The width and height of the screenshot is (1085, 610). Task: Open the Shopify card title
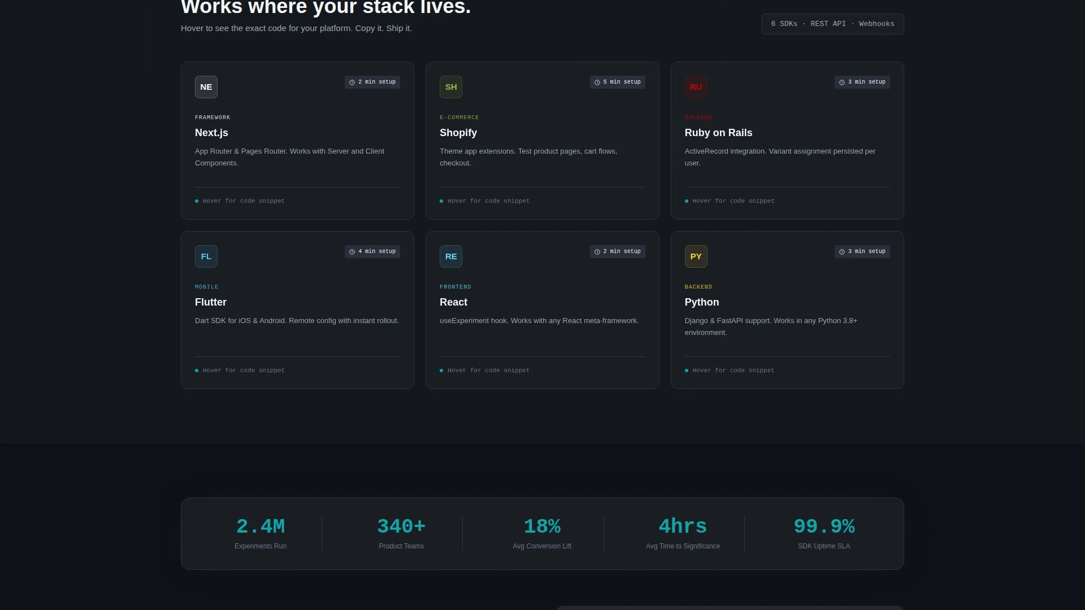click(458, 133)
